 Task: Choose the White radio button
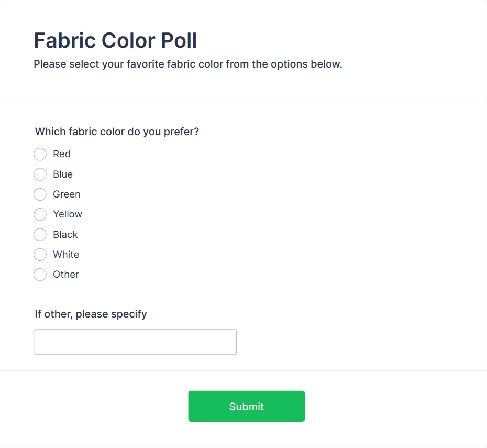[40, 255]
